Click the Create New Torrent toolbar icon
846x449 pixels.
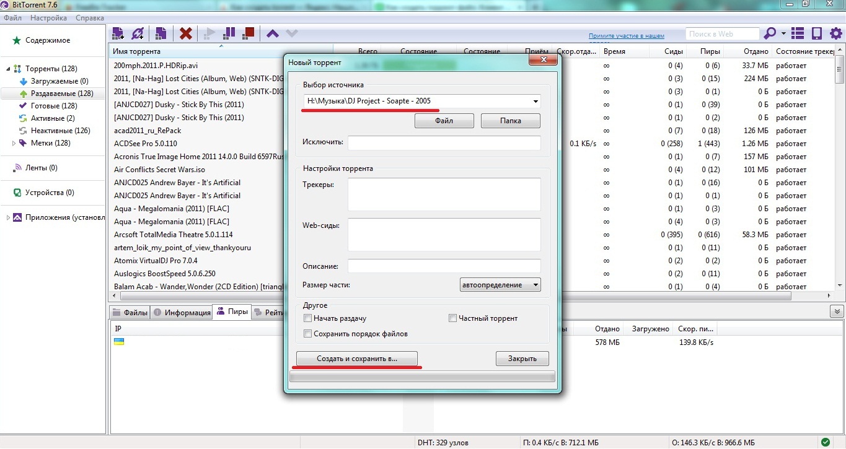[x=161, y=33]
